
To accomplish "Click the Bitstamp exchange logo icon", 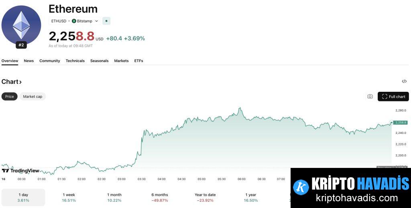I will (74, 21).
